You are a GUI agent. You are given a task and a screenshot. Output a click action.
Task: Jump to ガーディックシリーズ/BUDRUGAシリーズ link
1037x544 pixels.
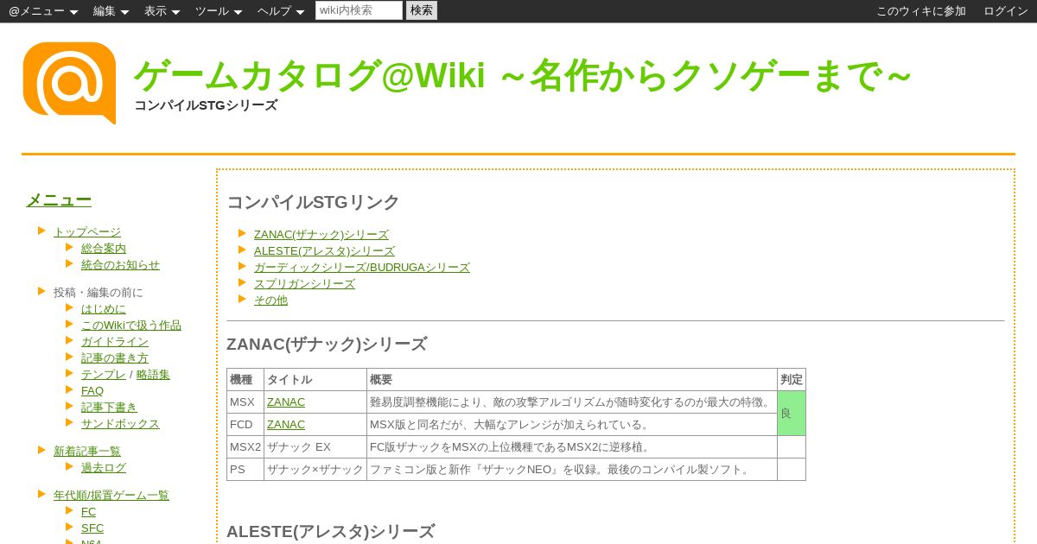pyautogui.click(x=362, y=267)
